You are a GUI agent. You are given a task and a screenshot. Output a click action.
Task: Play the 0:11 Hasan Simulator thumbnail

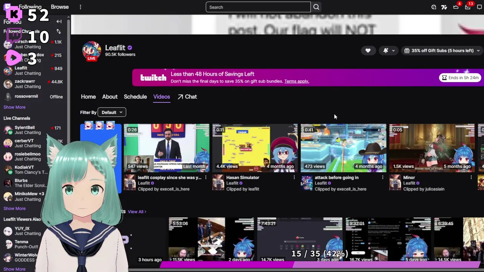(255, 148)
